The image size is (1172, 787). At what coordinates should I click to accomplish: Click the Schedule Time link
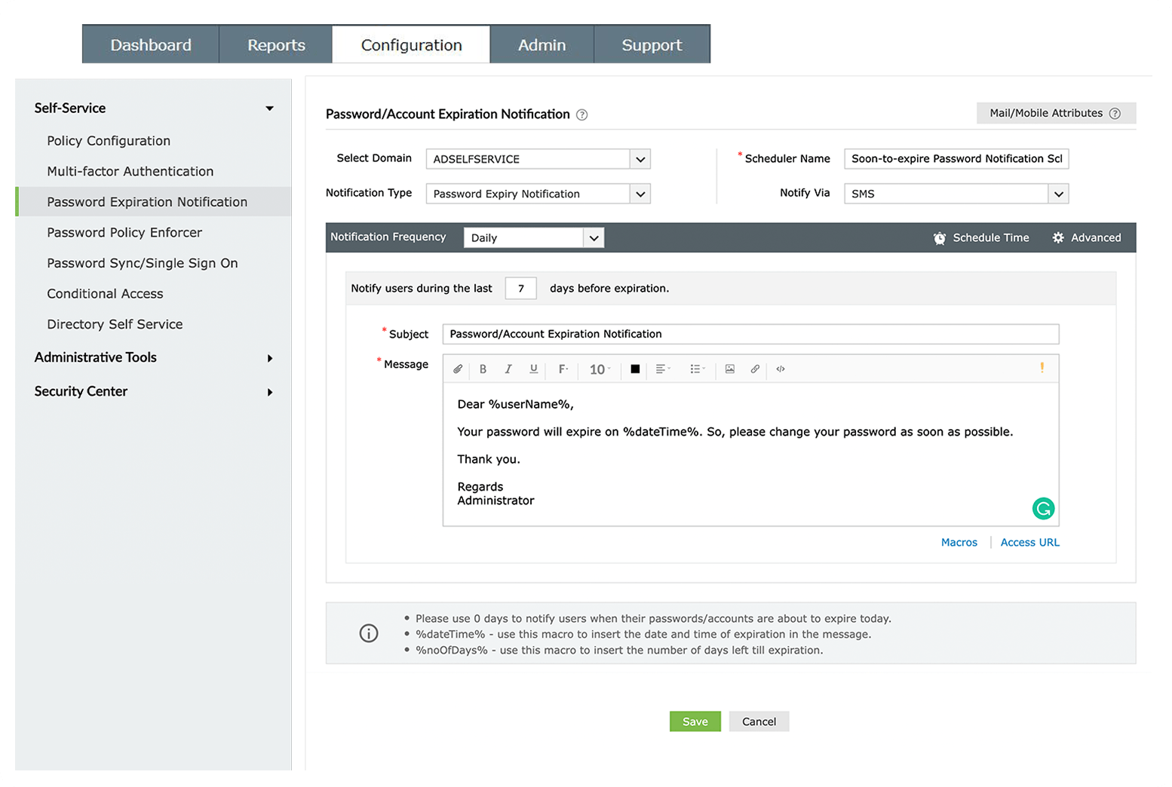(x=991, y=237)
